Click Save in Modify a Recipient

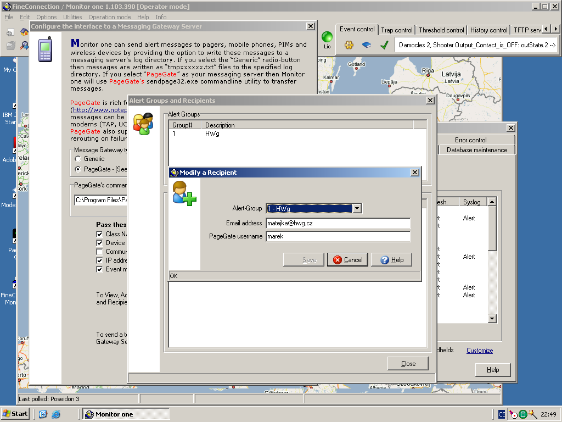click(304, 260)
